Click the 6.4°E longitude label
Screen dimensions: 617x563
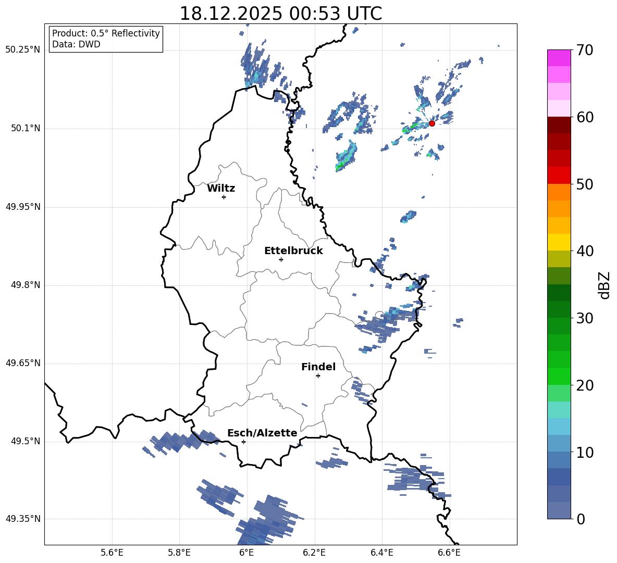point(381,553)
